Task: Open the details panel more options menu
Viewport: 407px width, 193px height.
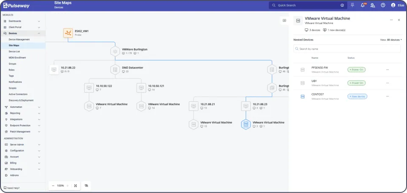Action: [391, 20]
